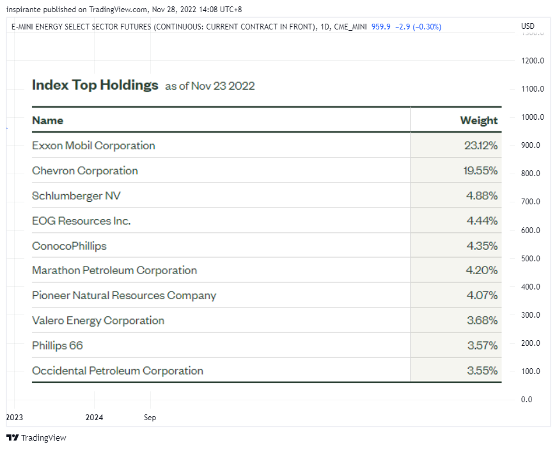
Task: Click the 800.0 price axis label
Action: pos(530,174)
